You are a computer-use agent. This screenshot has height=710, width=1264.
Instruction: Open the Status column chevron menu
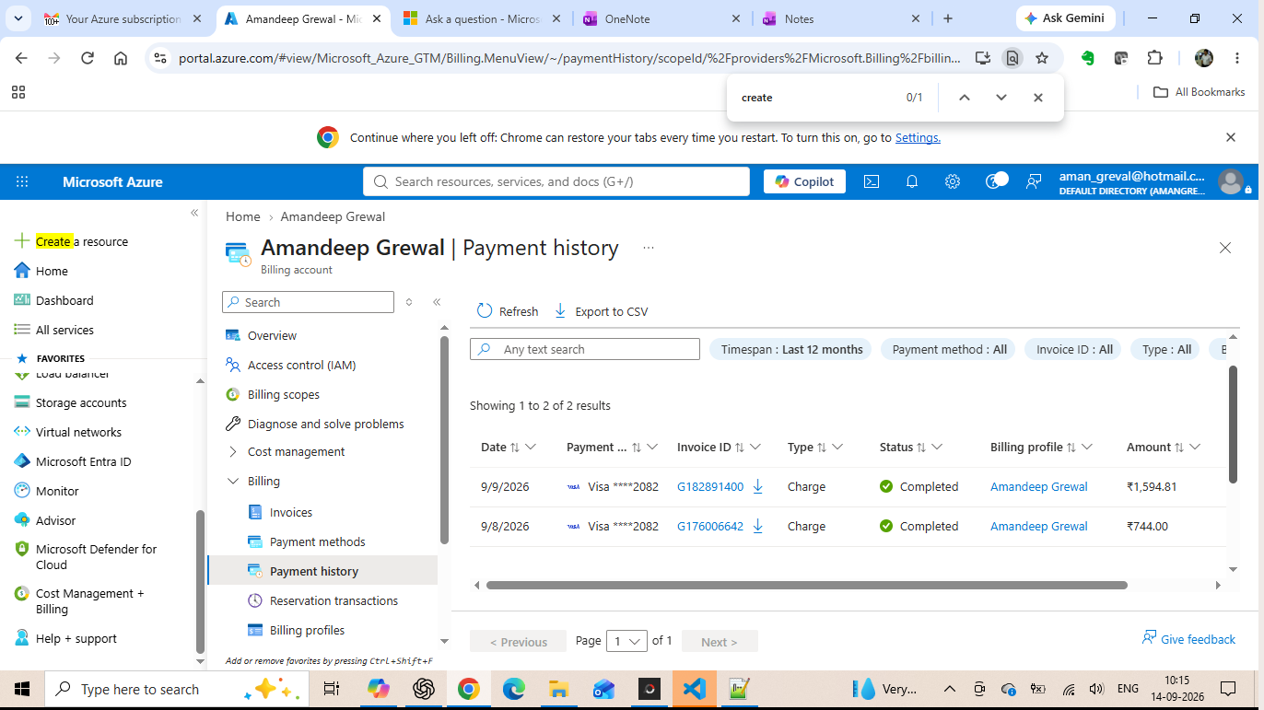[x=937, y=447]
